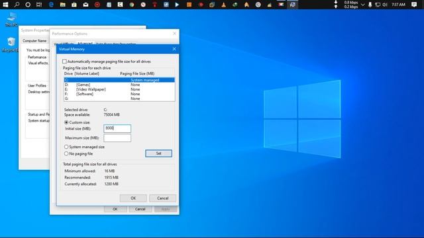Check Automatically manage paging file size
This screenshot has height=238, width=424.
64,61
